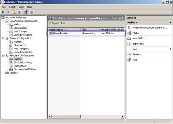
Task: Sort by Recipient Type Details column header
Action: (112, 29)
